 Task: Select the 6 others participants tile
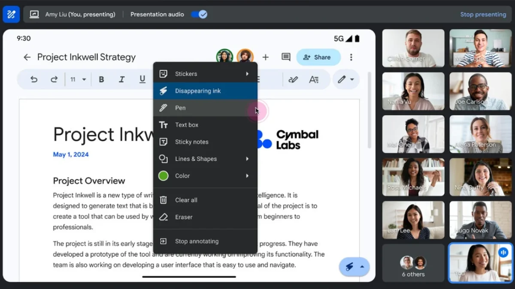click(x=413, y=264)
